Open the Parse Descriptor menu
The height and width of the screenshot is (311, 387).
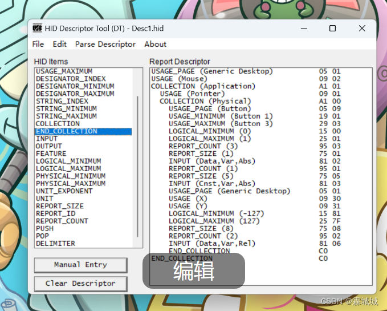tap(105, 44)
